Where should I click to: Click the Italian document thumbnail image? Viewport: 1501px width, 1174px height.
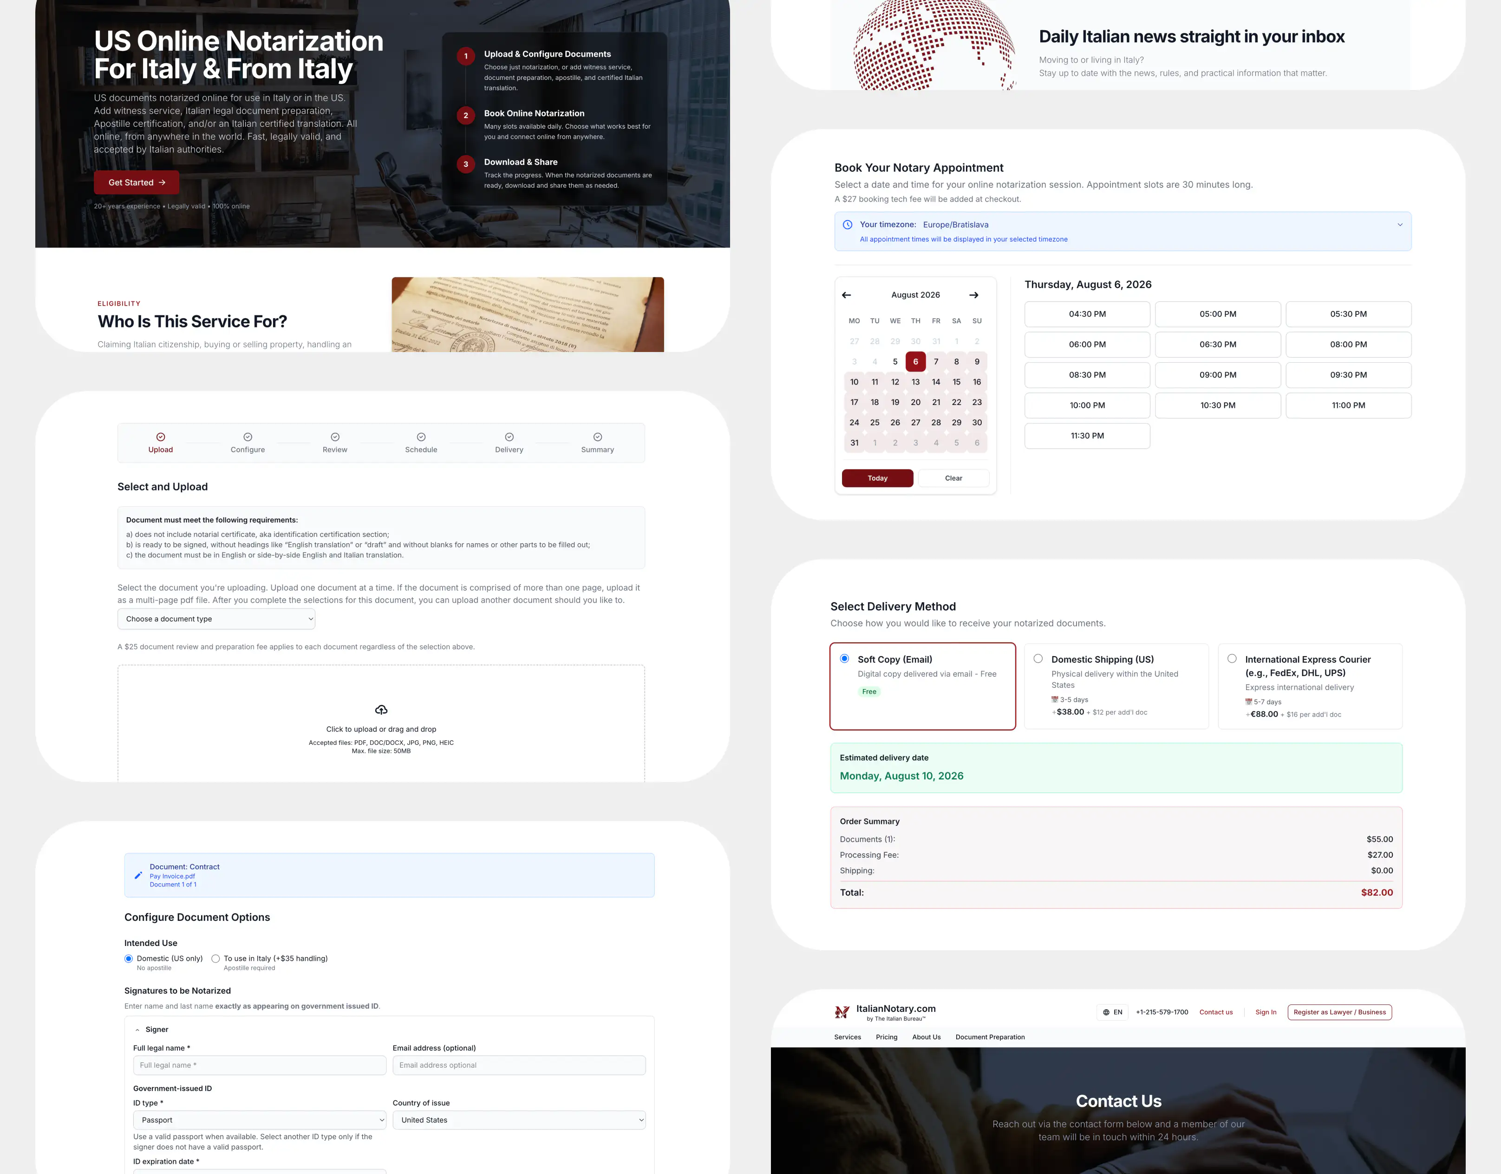(x=528, y=315)
